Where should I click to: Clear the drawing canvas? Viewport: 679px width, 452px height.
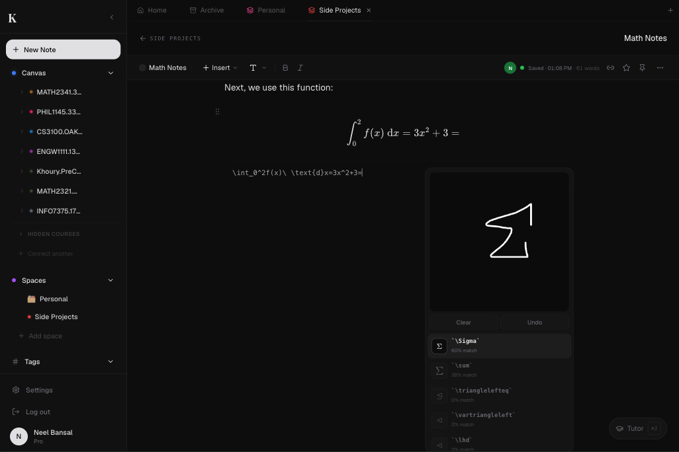(463, 322)
